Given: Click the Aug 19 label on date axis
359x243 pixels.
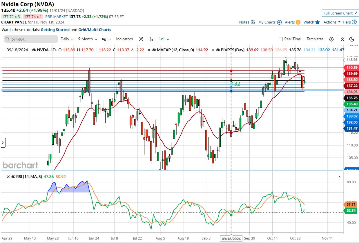Looking at the screenshot, I should click(x=183, y=238).
